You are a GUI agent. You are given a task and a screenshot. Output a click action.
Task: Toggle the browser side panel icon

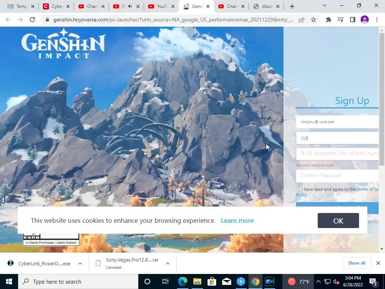353,20
